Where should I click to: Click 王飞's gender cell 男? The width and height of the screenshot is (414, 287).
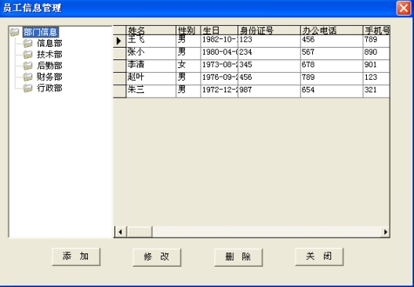click(188, 41)
